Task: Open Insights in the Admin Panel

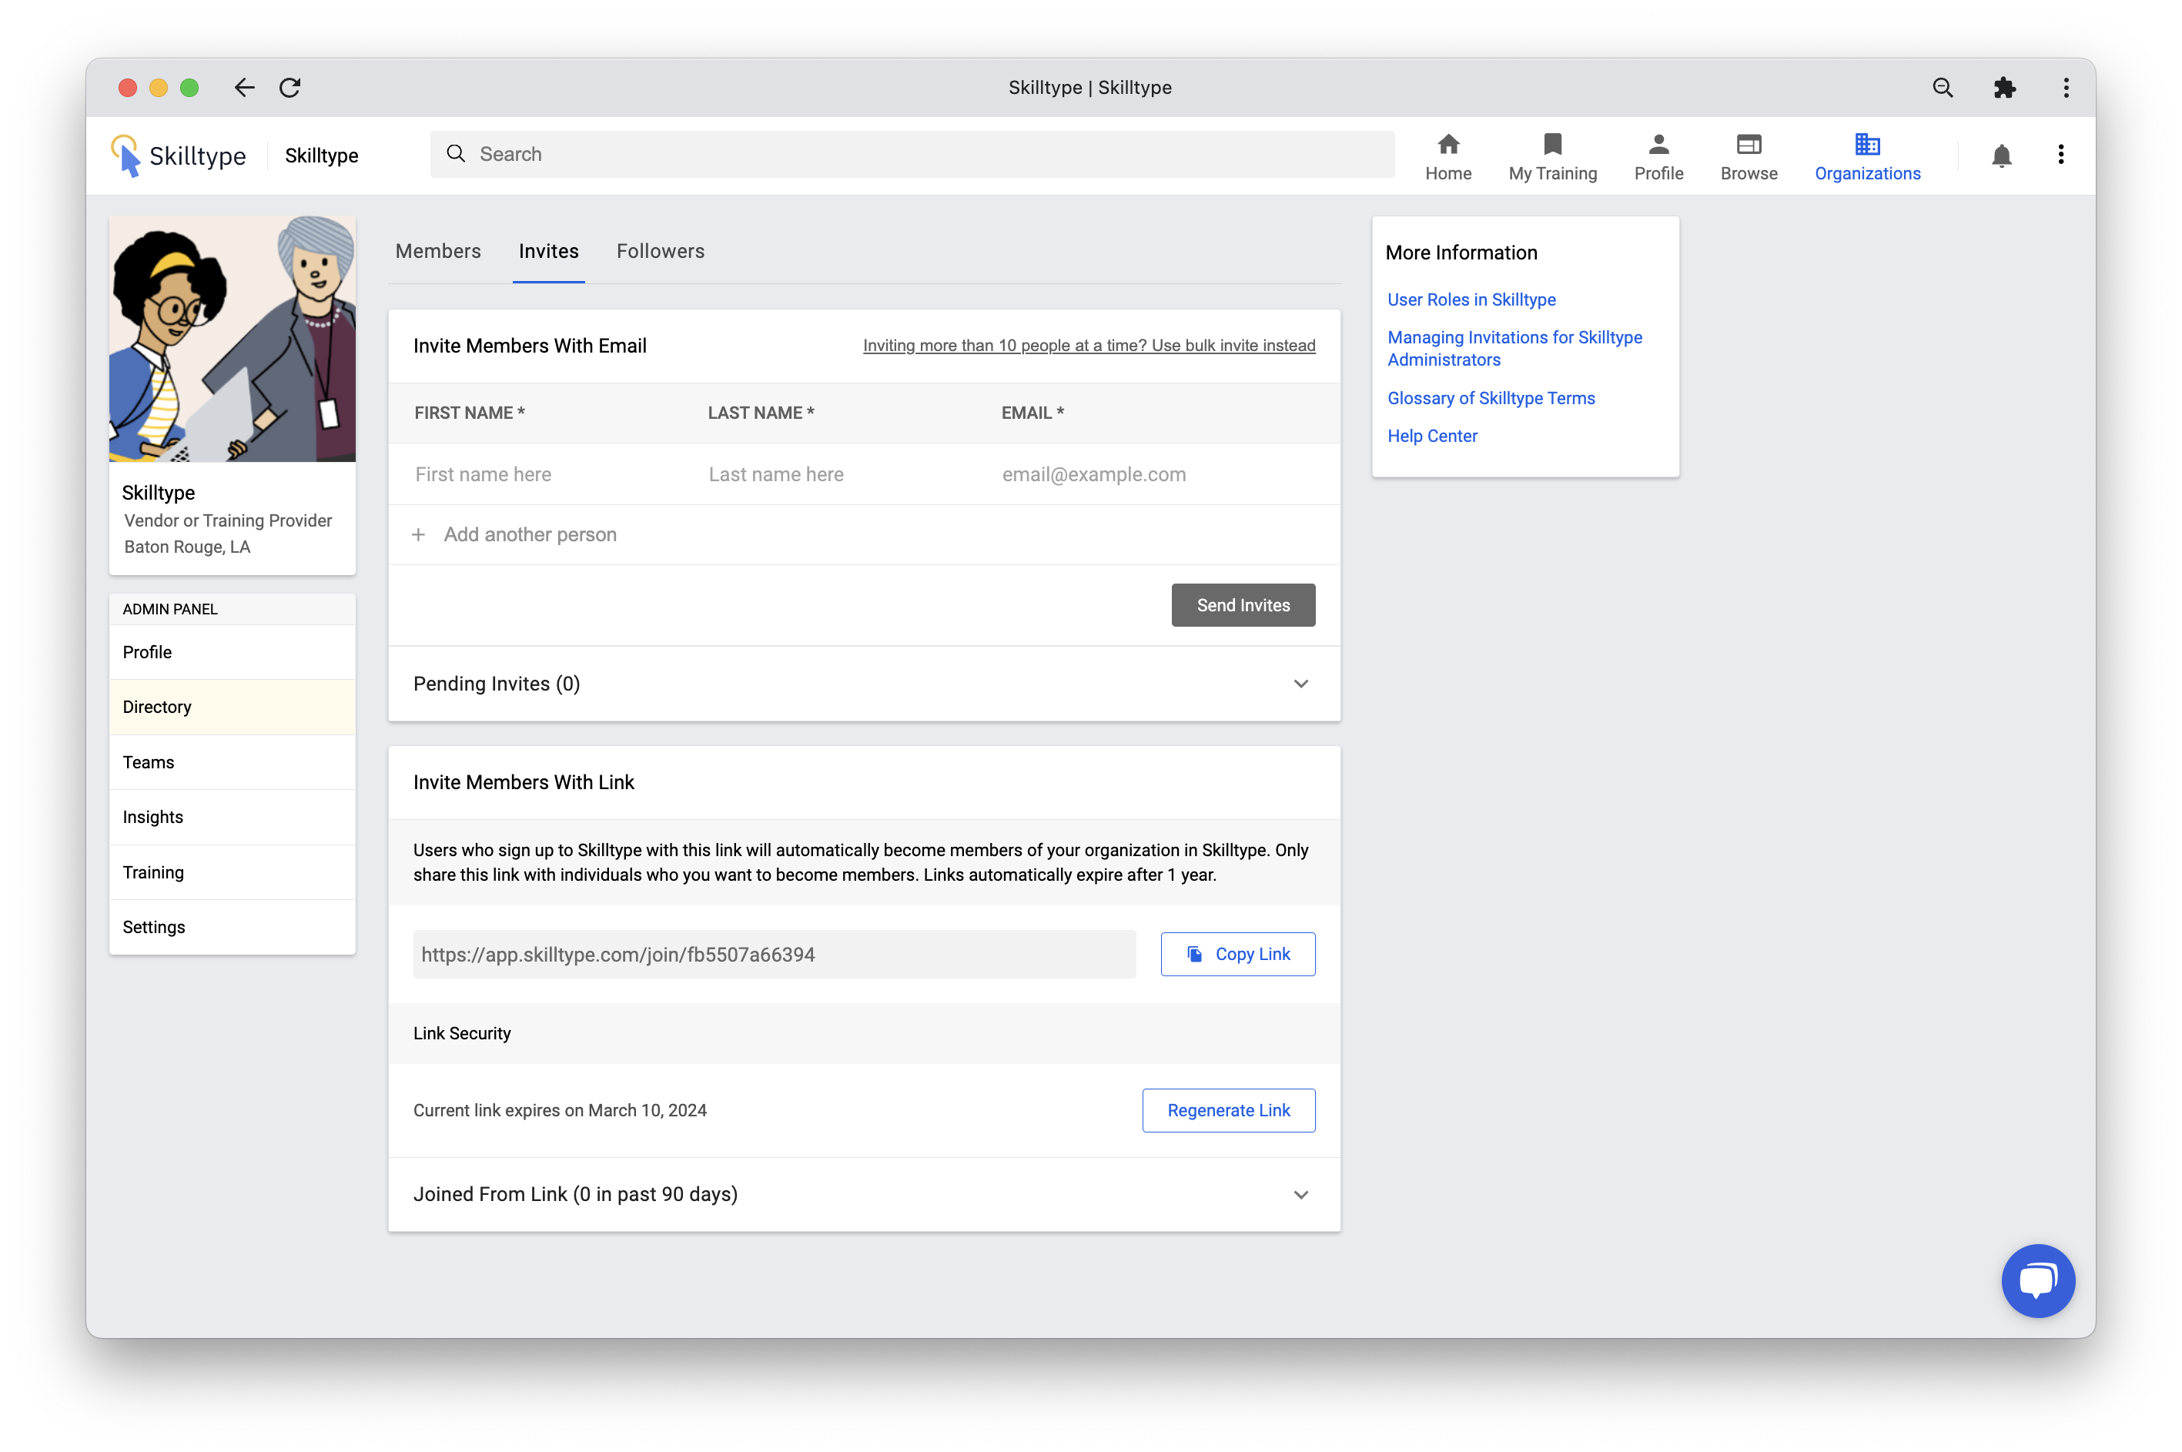Action: coord(152,817)
